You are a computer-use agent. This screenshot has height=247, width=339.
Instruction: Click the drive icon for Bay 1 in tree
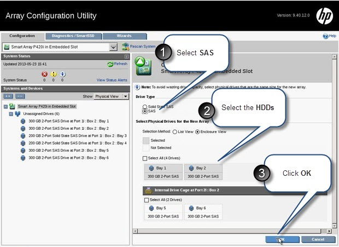click(23, 121)
